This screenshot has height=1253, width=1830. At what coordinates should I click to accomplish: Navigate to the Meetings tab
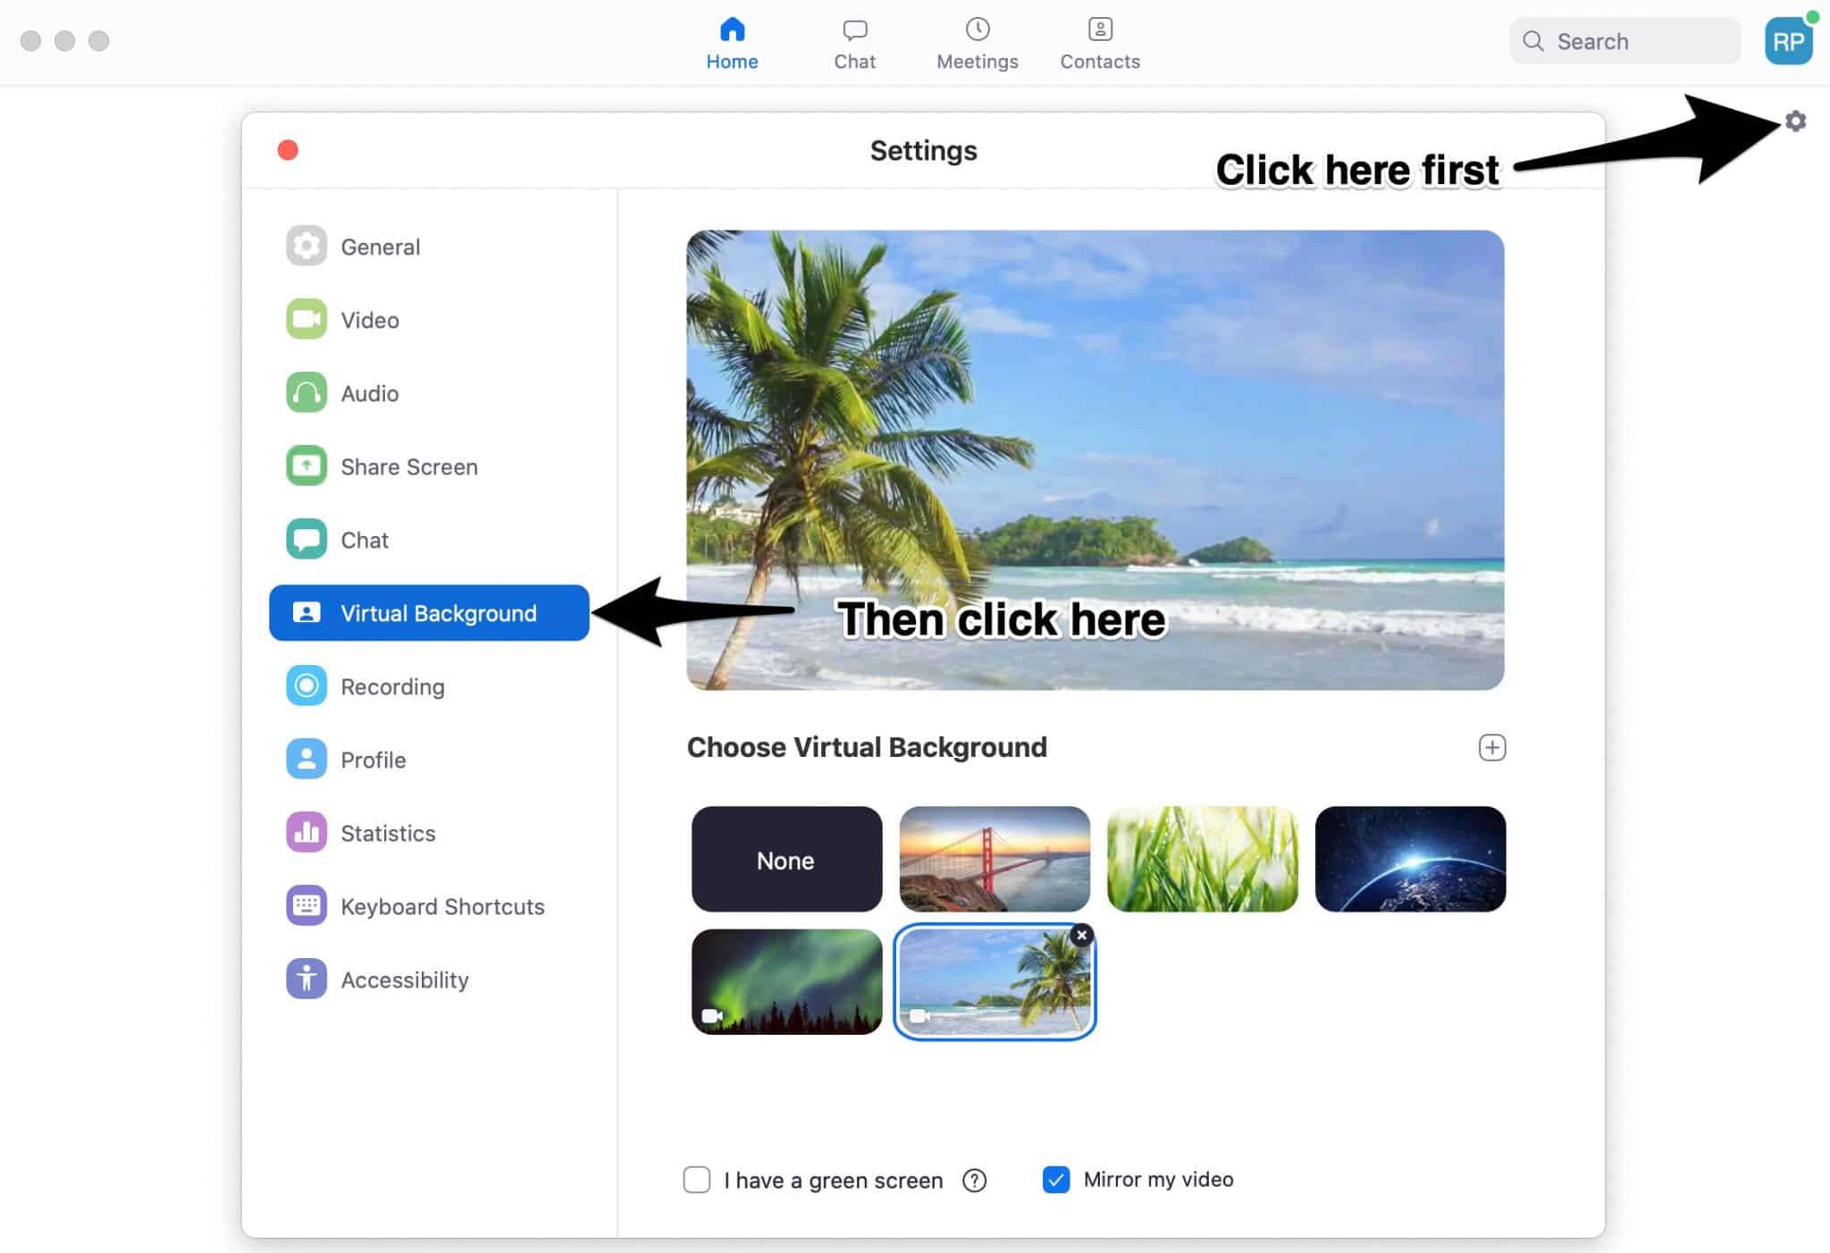(978, 42)
